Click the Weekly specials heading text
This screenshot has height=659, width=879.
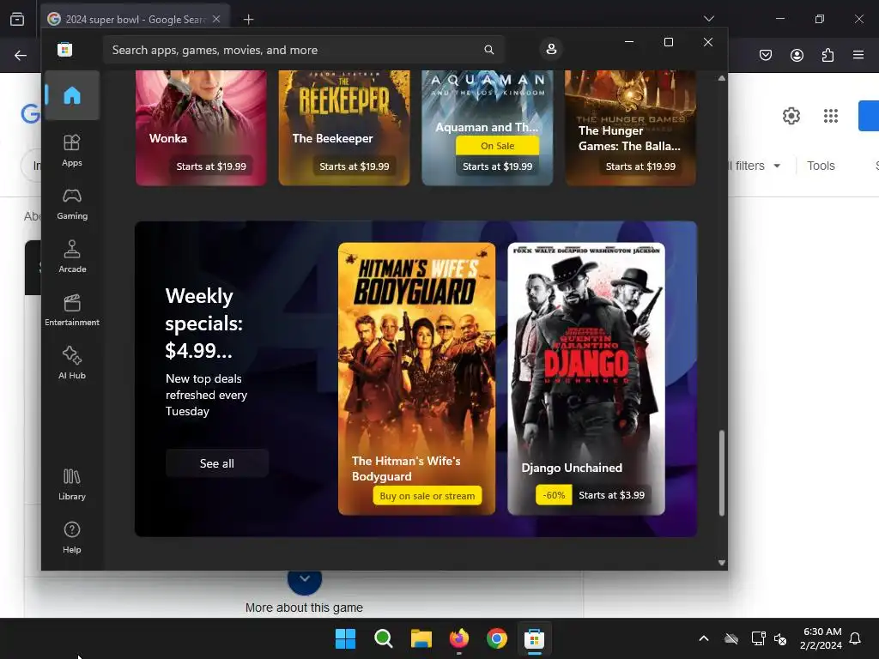pos(204,323)
